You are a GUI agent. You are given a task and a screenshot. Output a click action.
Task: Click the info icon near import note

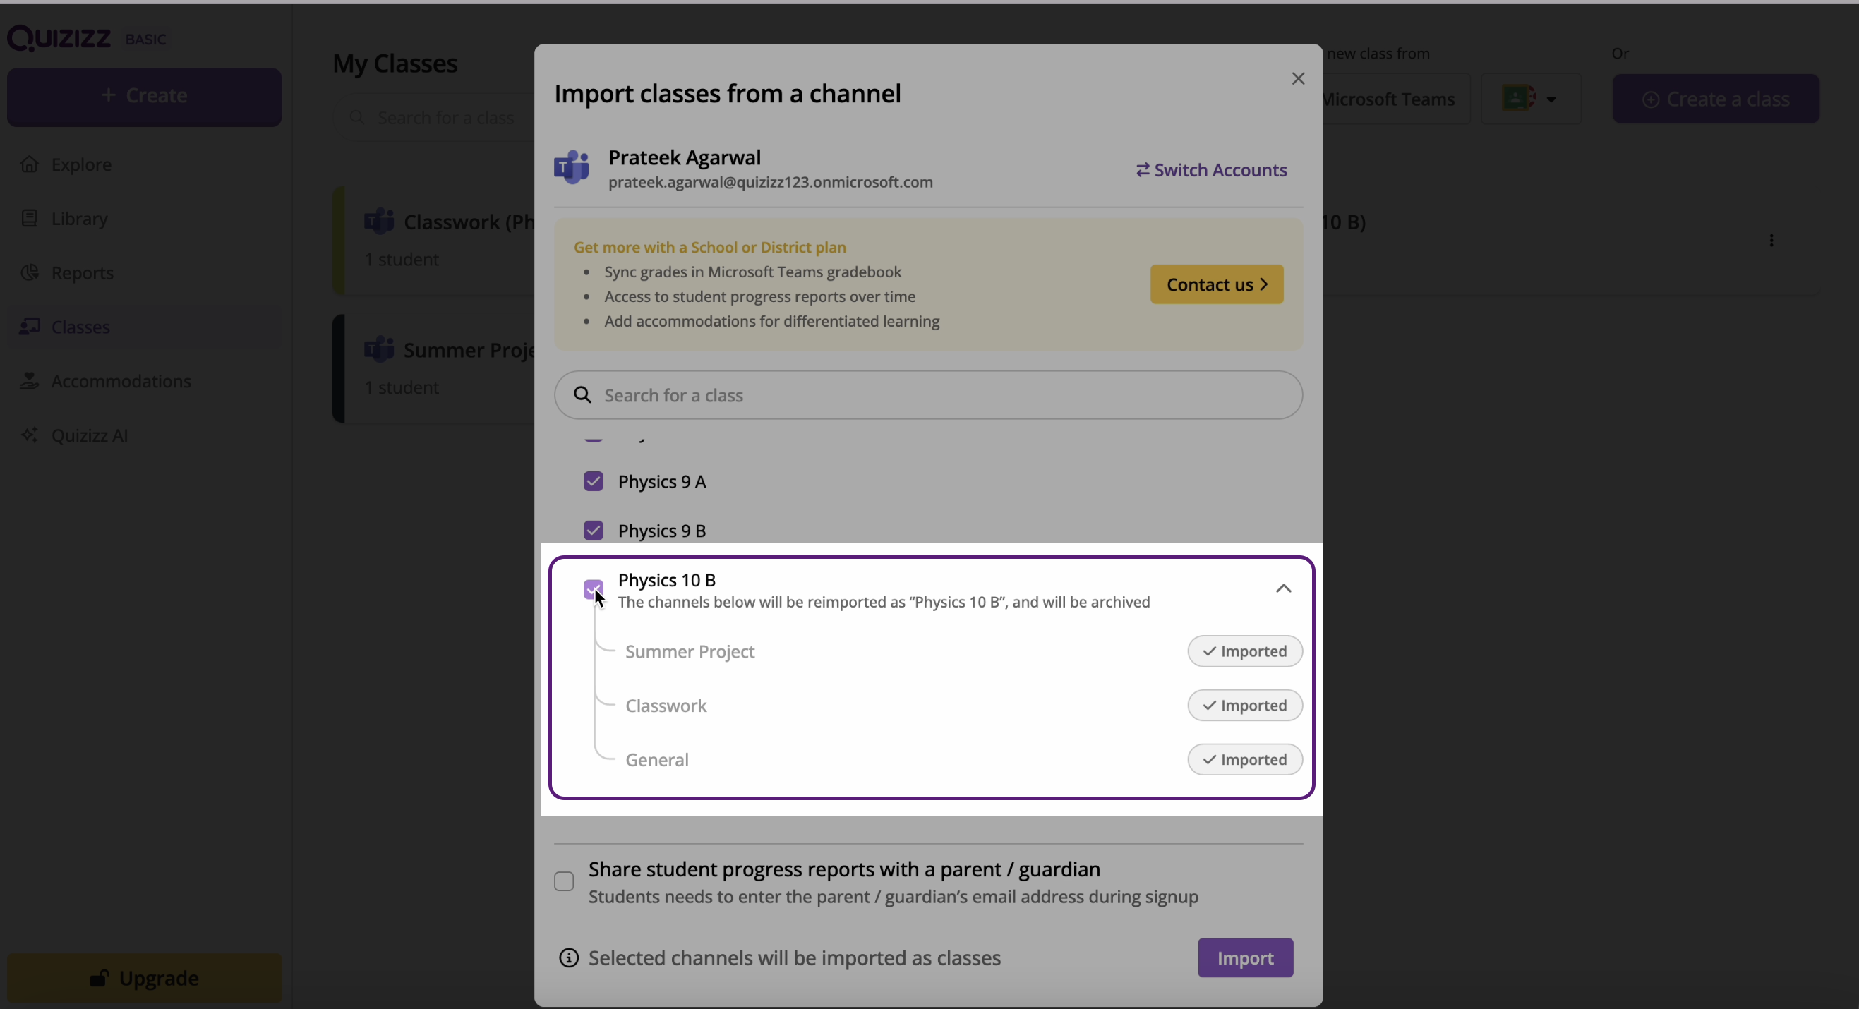click(569, 957)
